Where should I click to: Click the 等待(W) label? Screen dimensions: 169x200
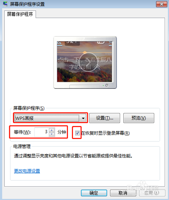[22, 132]
